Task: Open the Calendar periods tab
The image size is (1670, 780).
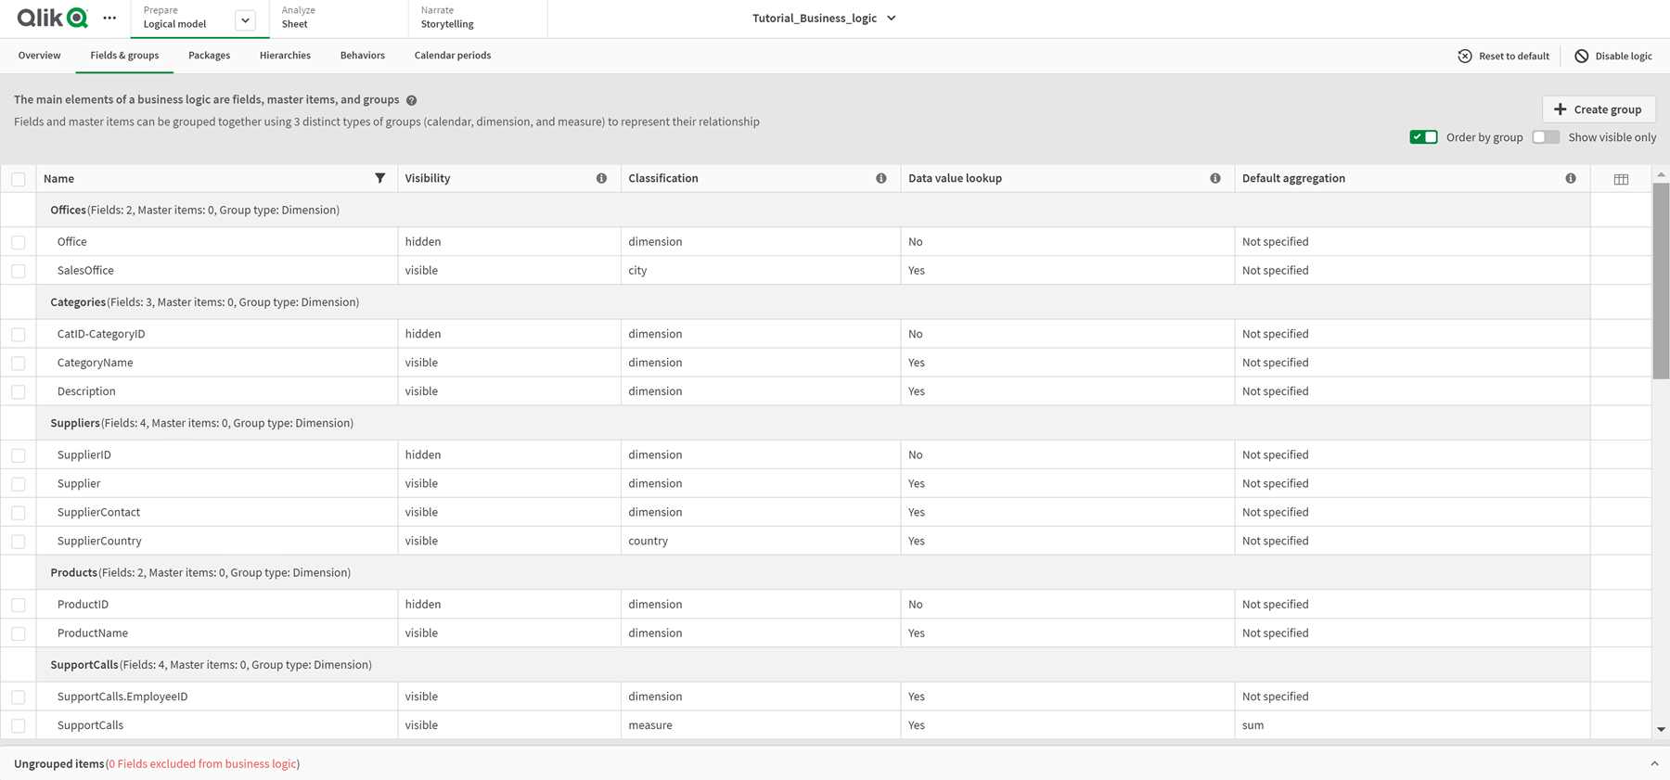Action: [452, 56]
